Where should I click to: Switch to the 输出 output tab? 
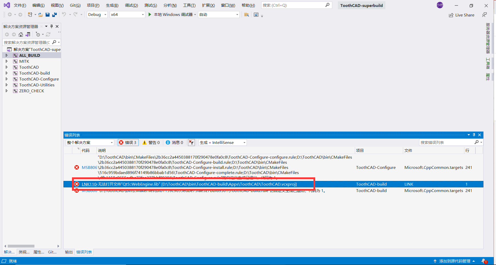pyautogui.click(x=69, y=252)
